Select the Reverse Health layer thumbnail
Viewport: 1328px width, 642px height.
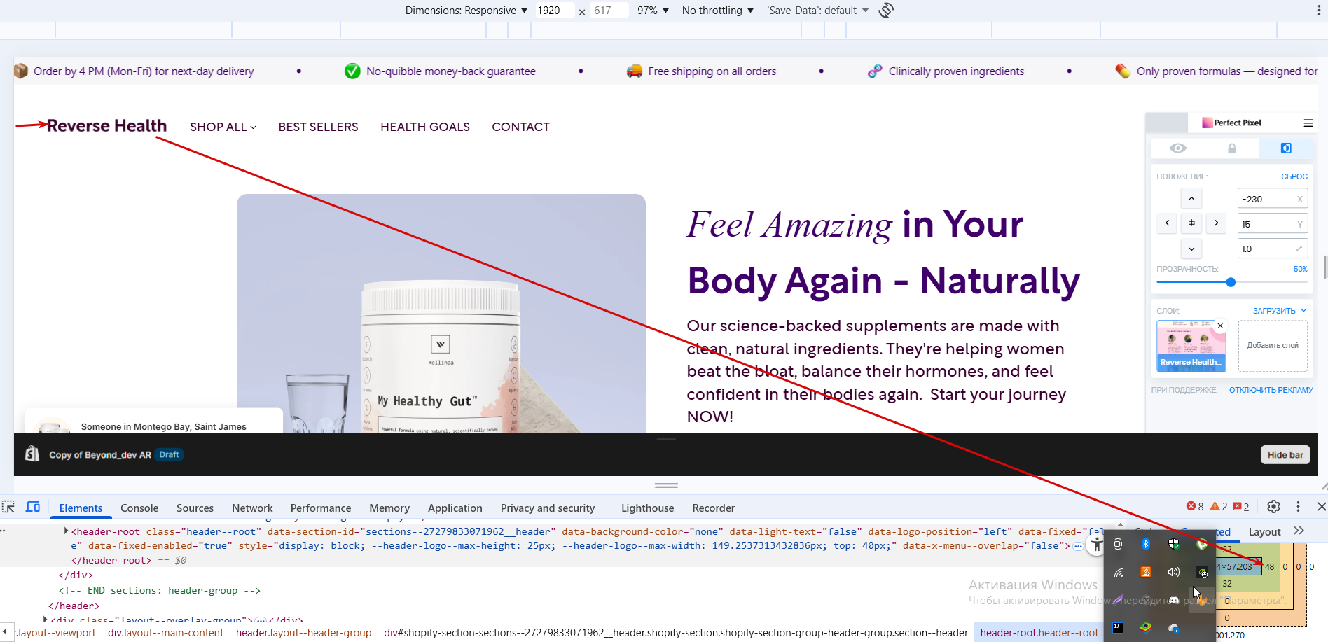pyautogui.click(x=1191, y=346)
